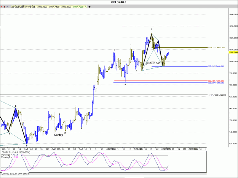Viewport: 238px width, 178px height.
Task: Click the 960.0000 price axis label
Action: [233, 109]
